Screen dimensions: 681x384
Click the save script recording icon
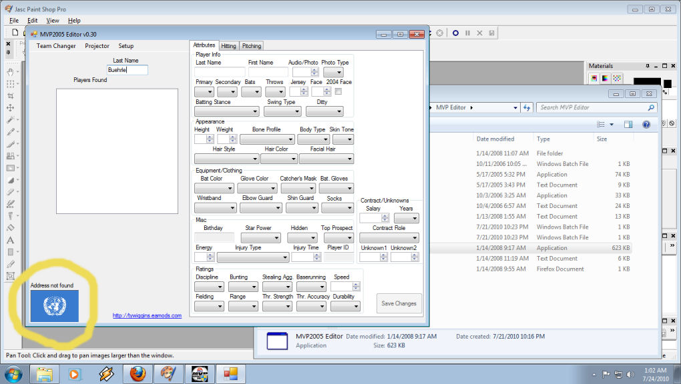click(491, 33)
